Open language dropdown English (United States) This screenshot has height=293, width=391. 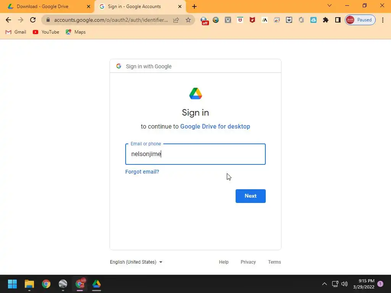pos(136,262)
